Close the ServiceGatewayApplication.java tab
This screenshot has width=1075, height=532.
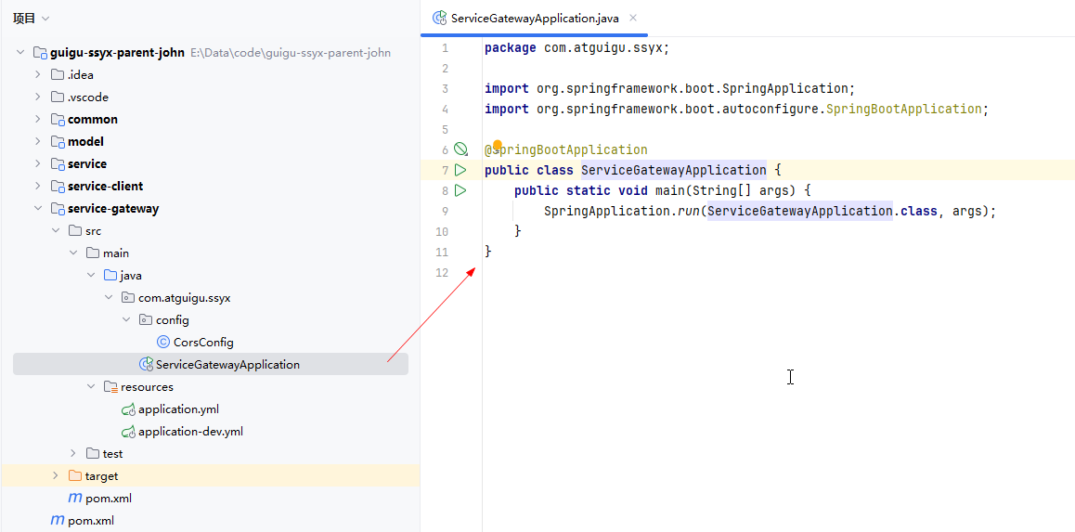[633, 18]
